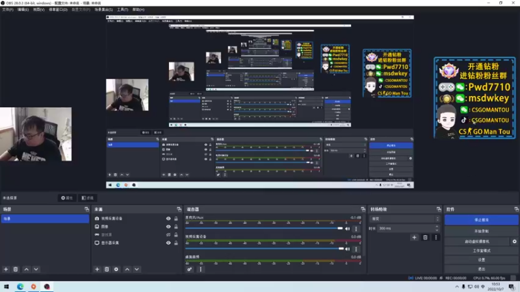This screenshot has width=520, height=292.
Task: Float the Sources dock panel
Action: (179, 209)
